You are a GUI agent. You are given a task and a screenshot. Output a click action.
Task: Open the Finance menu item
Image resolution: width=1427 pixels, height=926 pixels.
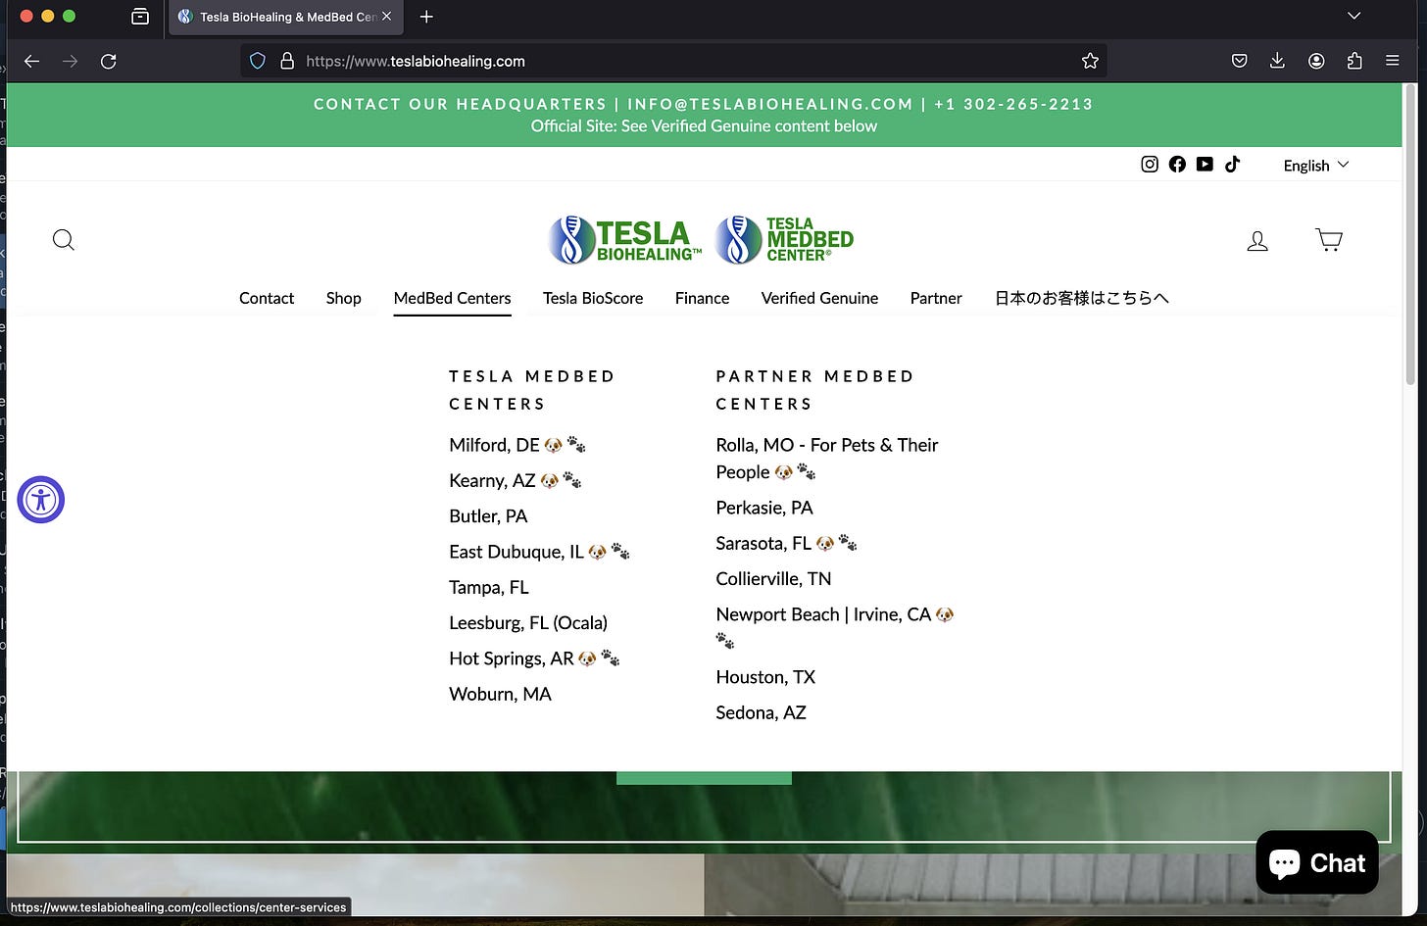click(x=702, y=298)
